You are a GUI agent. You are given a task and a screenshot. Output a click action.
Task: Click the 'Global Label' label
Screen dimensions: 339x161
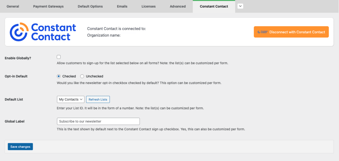(x=15, y=121)
